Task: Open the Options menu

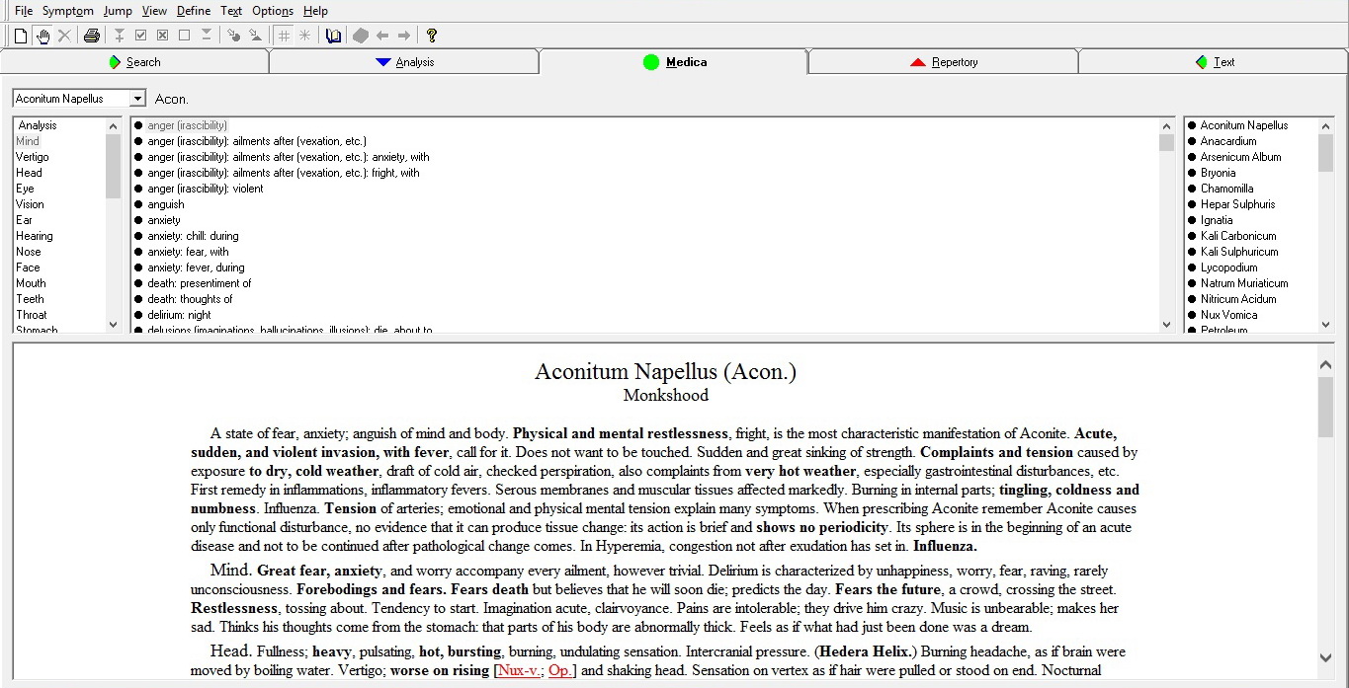Action: (x=273, y=11)
